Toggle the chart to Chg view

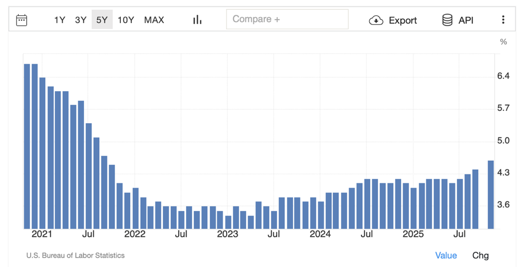[x=480, y=255]
